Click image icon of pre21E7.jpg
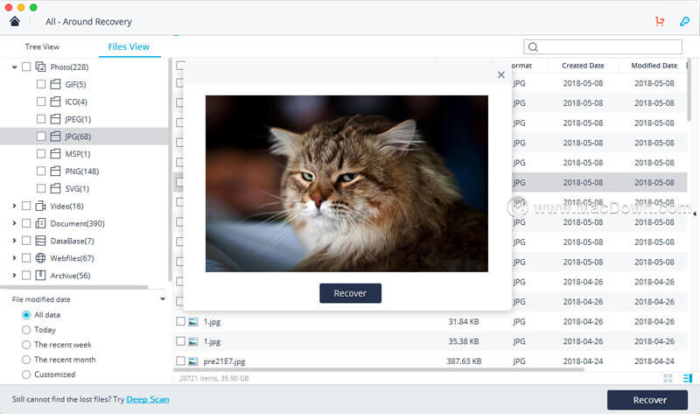 point(192,361)
